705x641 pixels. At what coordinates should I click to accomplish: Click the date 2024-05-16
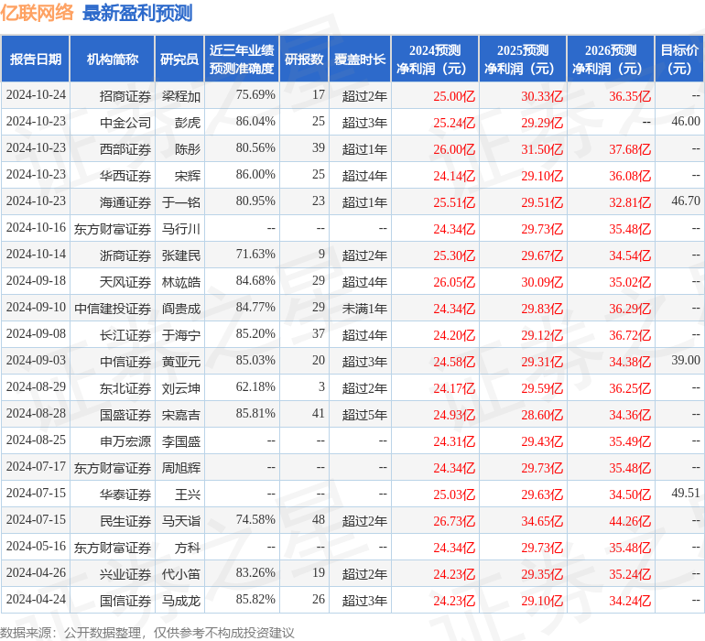[36, 546]
